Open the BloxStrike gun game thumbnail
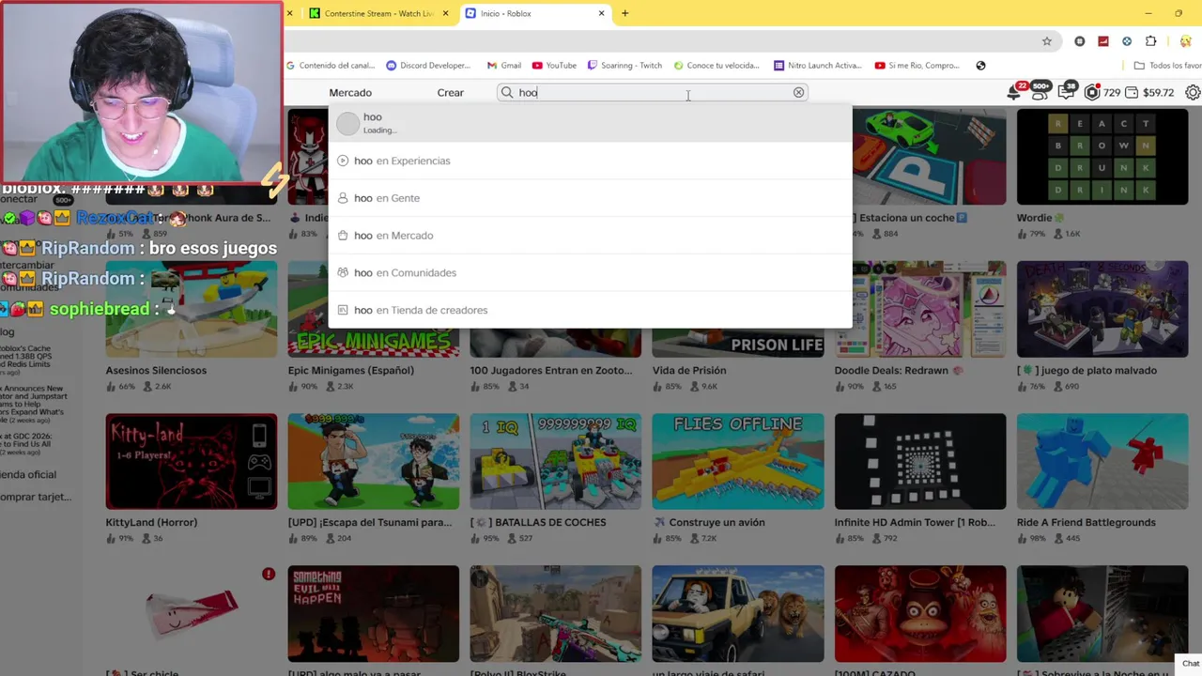The height and width of the screenshot is (676, 1202). coord(556,613)
